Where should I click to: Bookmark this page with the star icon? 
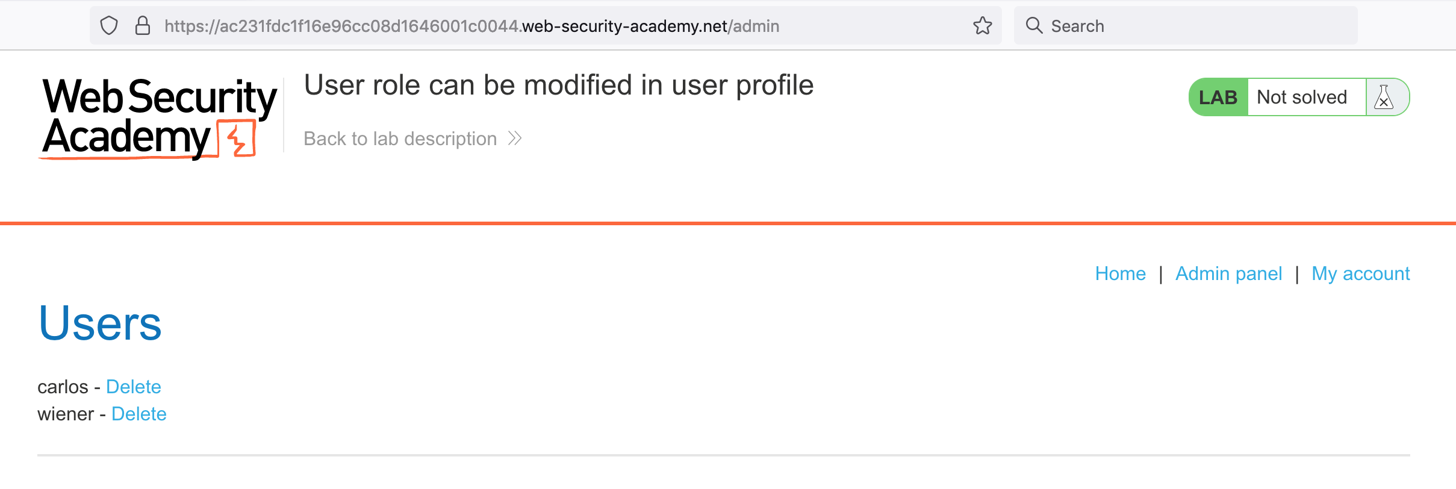(x=982, y=26)
